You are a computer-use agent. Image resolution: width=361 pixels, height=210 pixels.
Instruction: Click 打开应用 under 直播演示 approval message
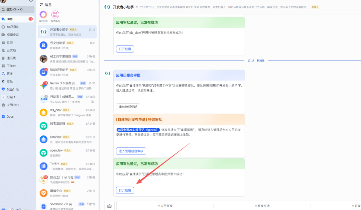click(125, 190)
